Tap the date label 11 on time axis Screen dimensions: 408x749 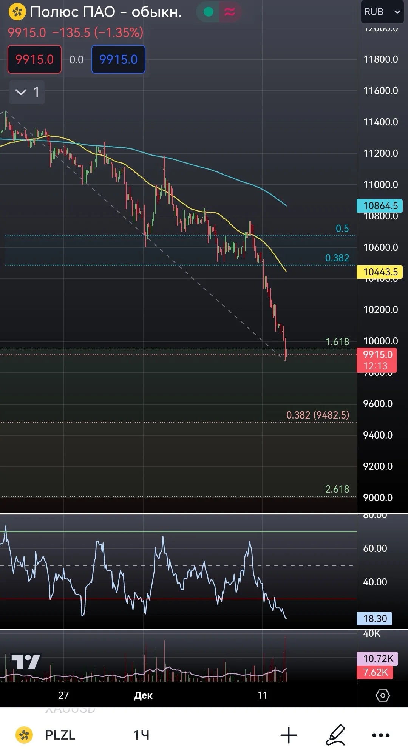tap(262, 695)
